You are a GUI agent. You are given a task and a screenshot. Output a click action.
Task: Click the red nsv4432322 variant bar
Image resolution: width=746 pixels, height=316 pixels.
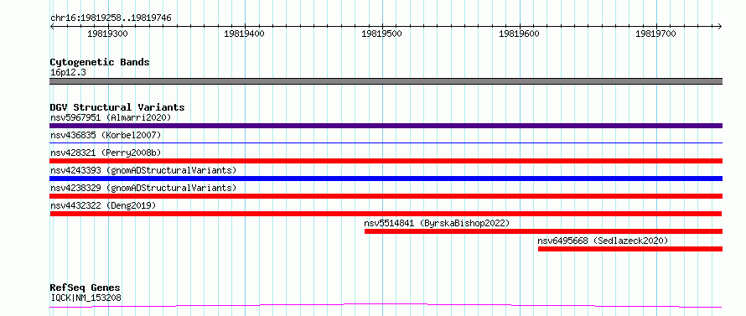386,214
